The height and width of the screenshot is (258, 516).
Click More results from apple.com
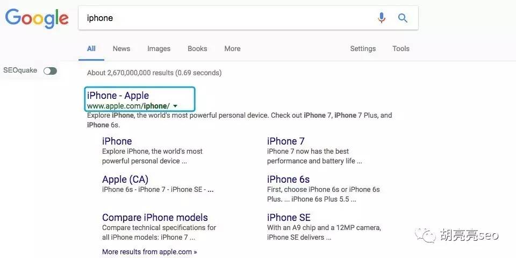point(149,252)
